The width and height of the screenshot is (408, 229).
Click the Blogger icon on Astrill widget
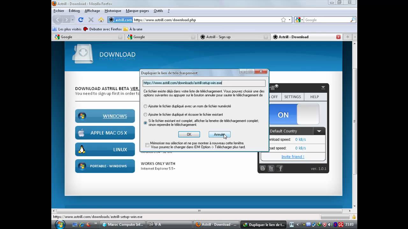(263, 169)
